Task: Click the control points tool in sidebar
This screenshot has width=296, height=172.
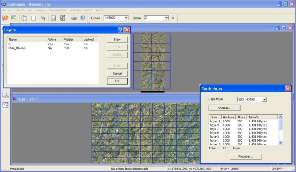Action: 5,105
